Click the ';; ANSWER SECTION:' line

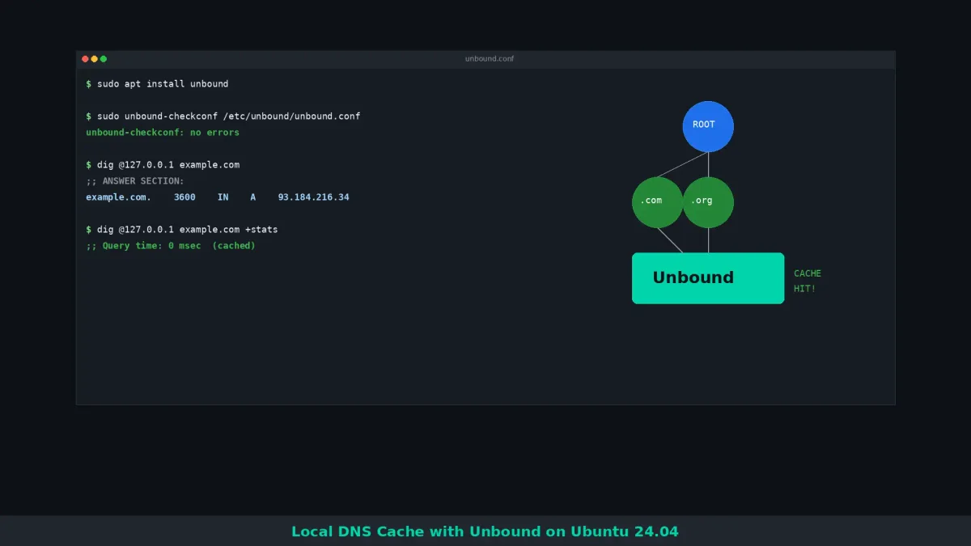coord(135,181)
